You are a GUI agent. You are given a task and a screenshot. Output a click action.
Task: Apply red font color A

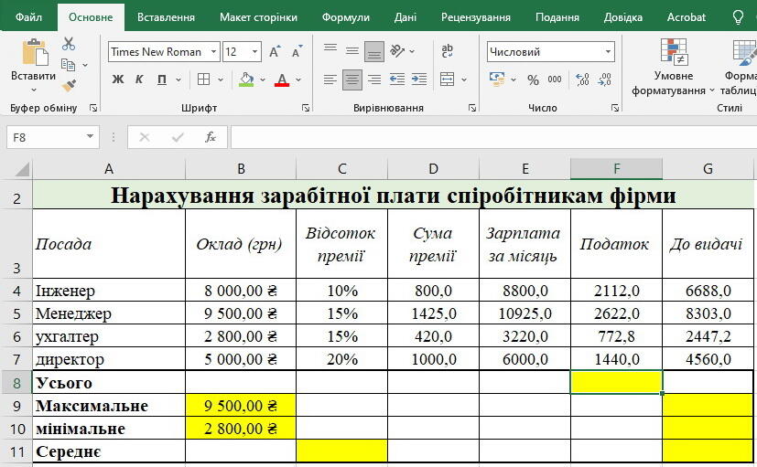(282, 80)
